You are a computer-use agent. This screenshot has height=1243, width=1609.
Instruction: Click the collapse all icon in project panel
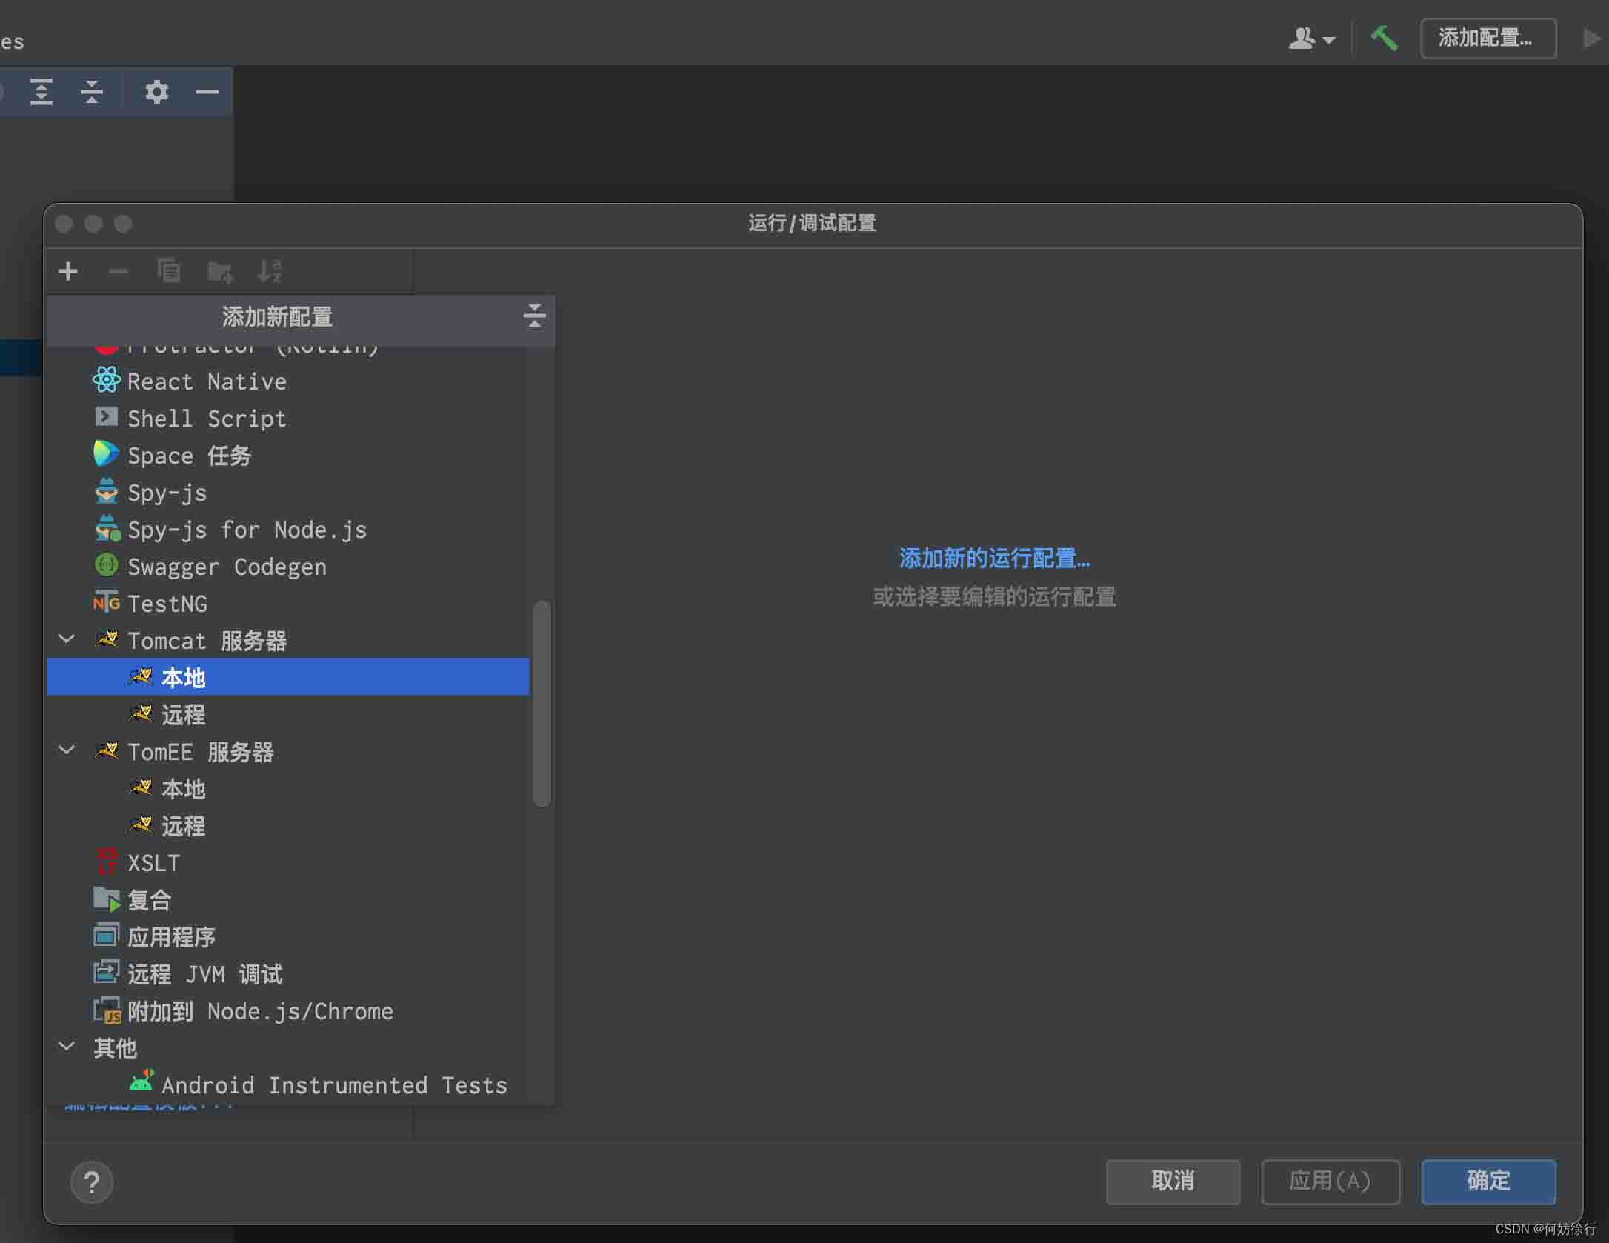point(91,91)
